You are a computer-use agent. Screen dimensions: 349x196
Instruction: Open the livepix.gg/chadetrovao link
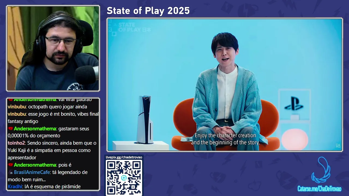[124, 157]
